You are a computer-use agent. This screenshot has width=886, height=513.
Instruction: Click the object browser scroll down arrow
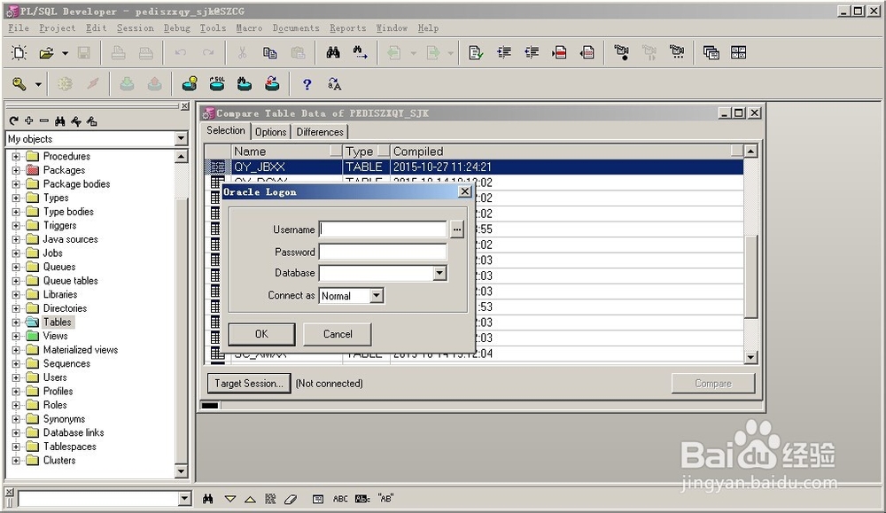pyautogui.click(x=181, y=470)
